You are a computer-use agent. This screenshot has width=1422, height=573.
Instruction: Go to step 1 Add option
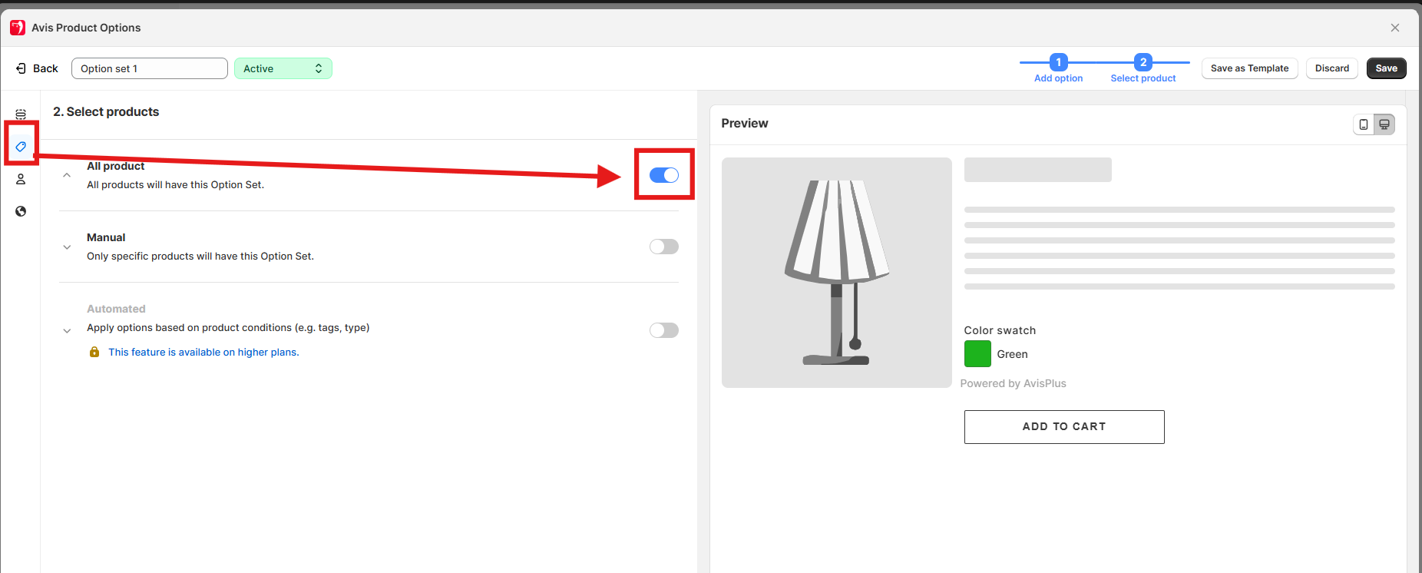coord(1058,63)
